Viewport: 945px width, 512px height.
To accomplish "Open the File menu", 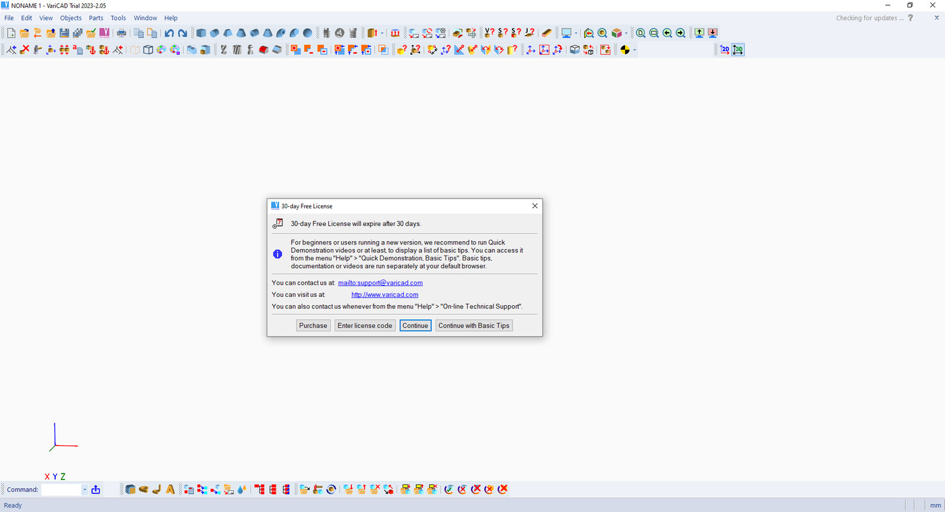I will (x=9, y=18).
